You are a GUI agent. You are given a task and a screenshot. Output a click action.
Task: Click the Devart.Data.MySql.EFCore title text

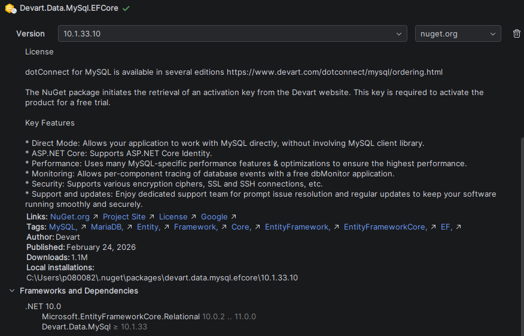(69, 8)
